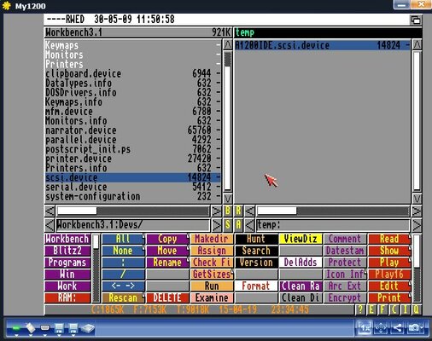The image size is (432, 341).
Task: Click the left arrow beside the Workbench3.1:Devs/ path
Action: 50,225
